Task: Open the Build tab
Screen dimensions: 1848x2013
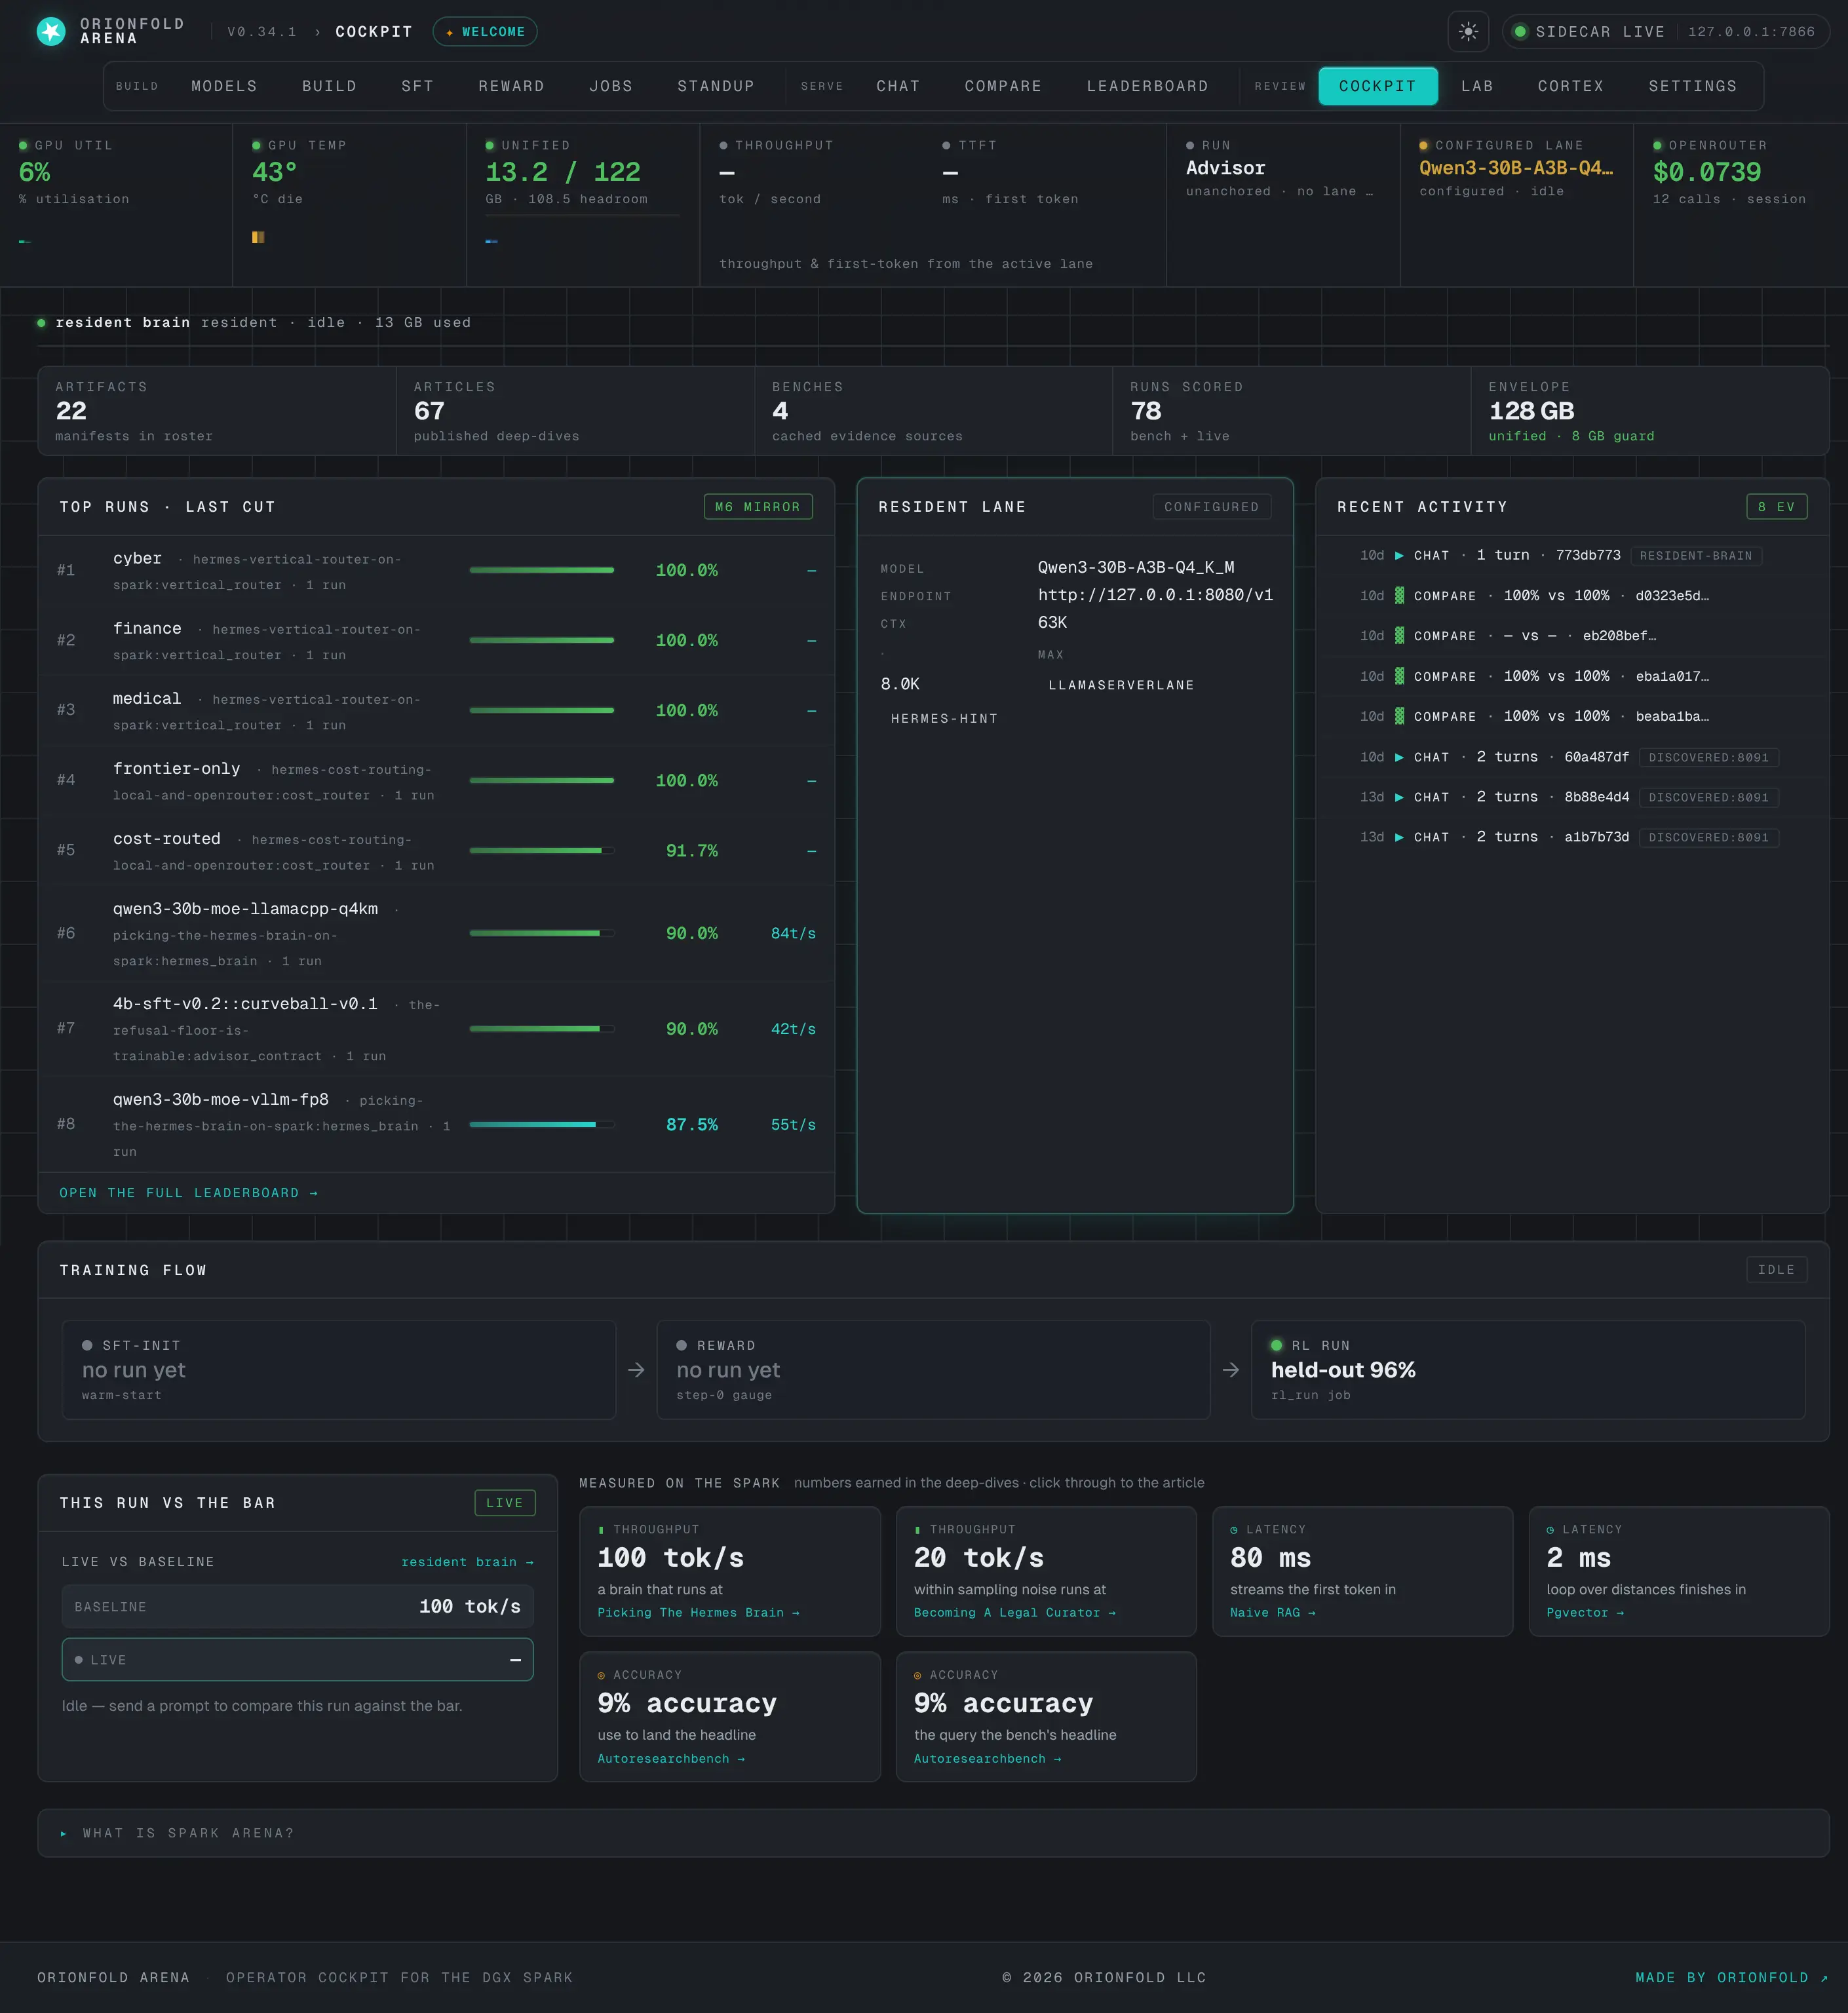Action: [x=329, y=86]
